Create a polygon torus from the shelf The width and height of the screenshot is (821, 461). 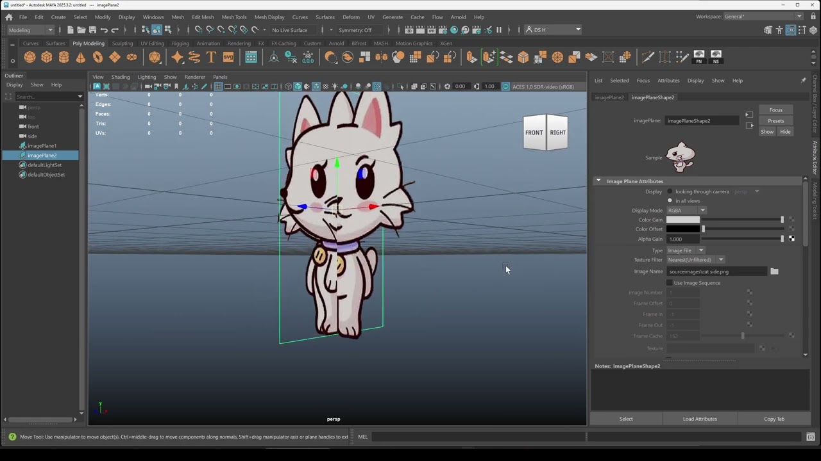point(97,58)
